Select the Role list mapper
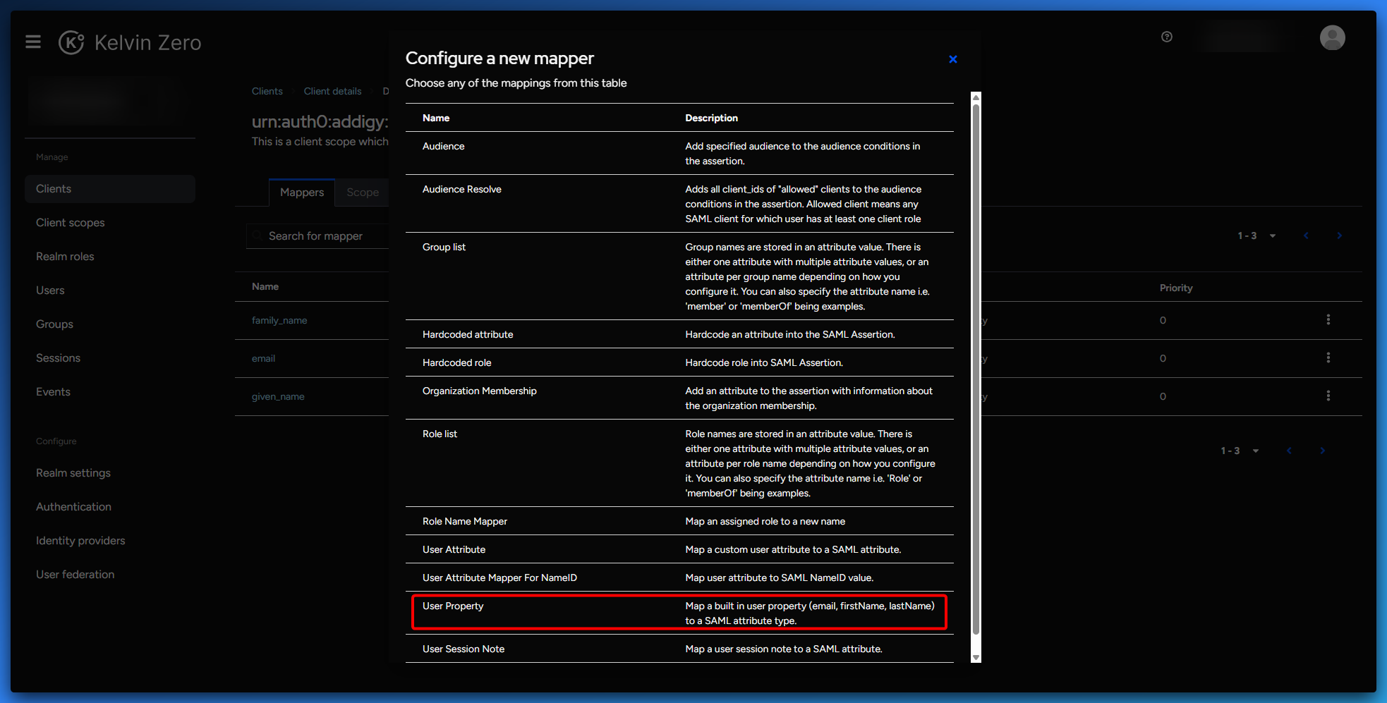Image resolution: width=1387 pixels, height=703 pixels. (679, 463)
